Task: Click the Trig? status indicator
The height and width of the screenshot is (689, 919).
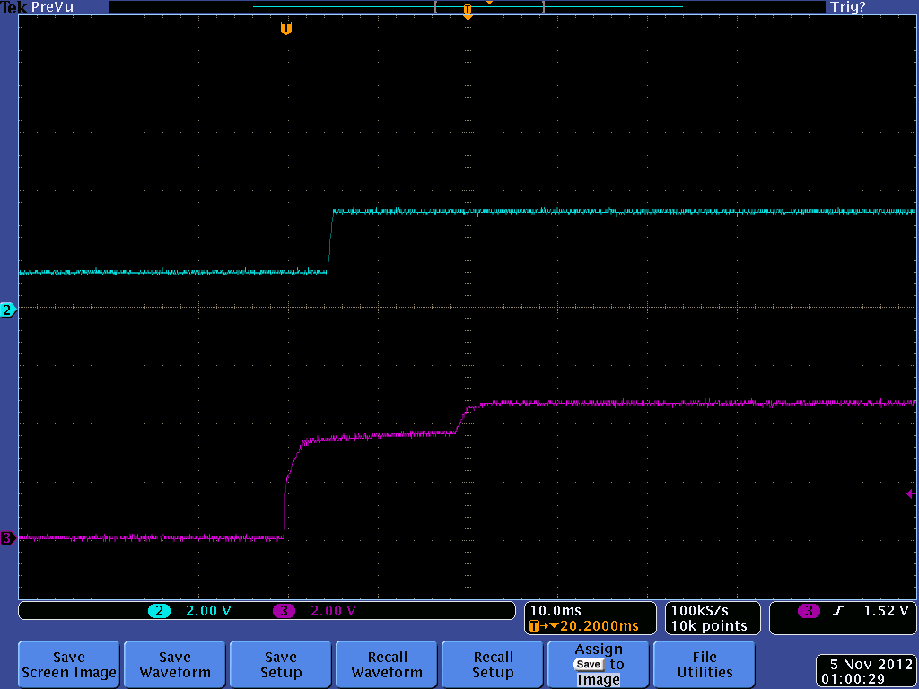Action: pos(846,6)
